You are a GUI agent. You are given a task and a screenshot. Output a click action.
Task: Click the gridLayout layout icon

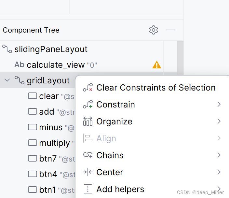tap(20, 80)
